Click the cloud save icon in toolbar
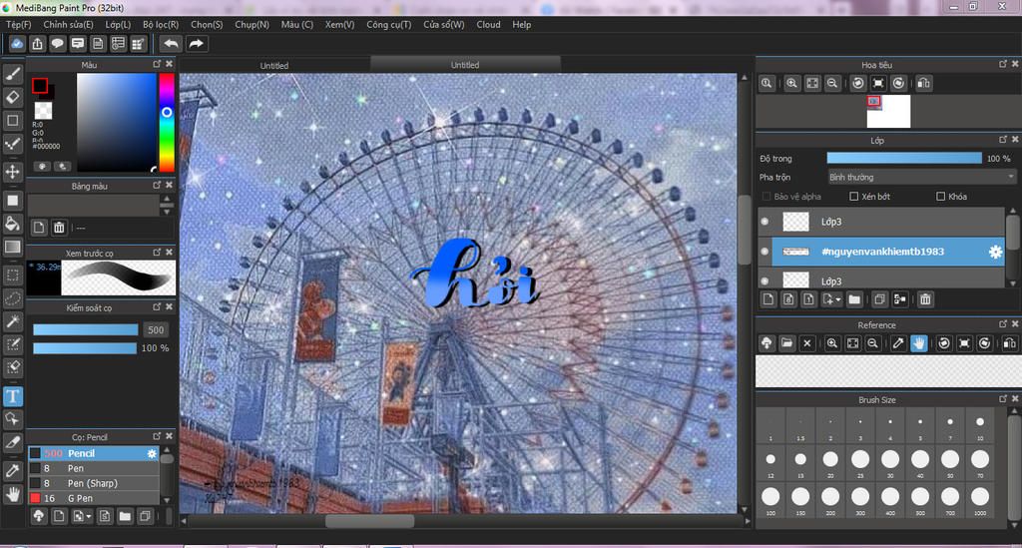This screenshot has width=1022, height=548. [16, 44]
